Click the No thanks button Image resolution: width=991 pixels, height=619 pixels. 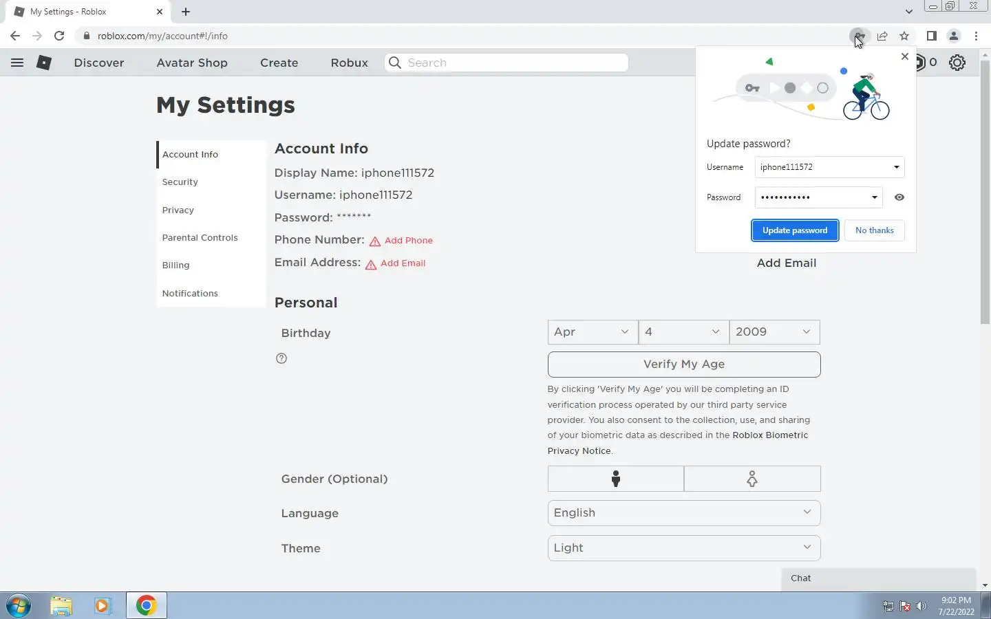coord(875,230)
